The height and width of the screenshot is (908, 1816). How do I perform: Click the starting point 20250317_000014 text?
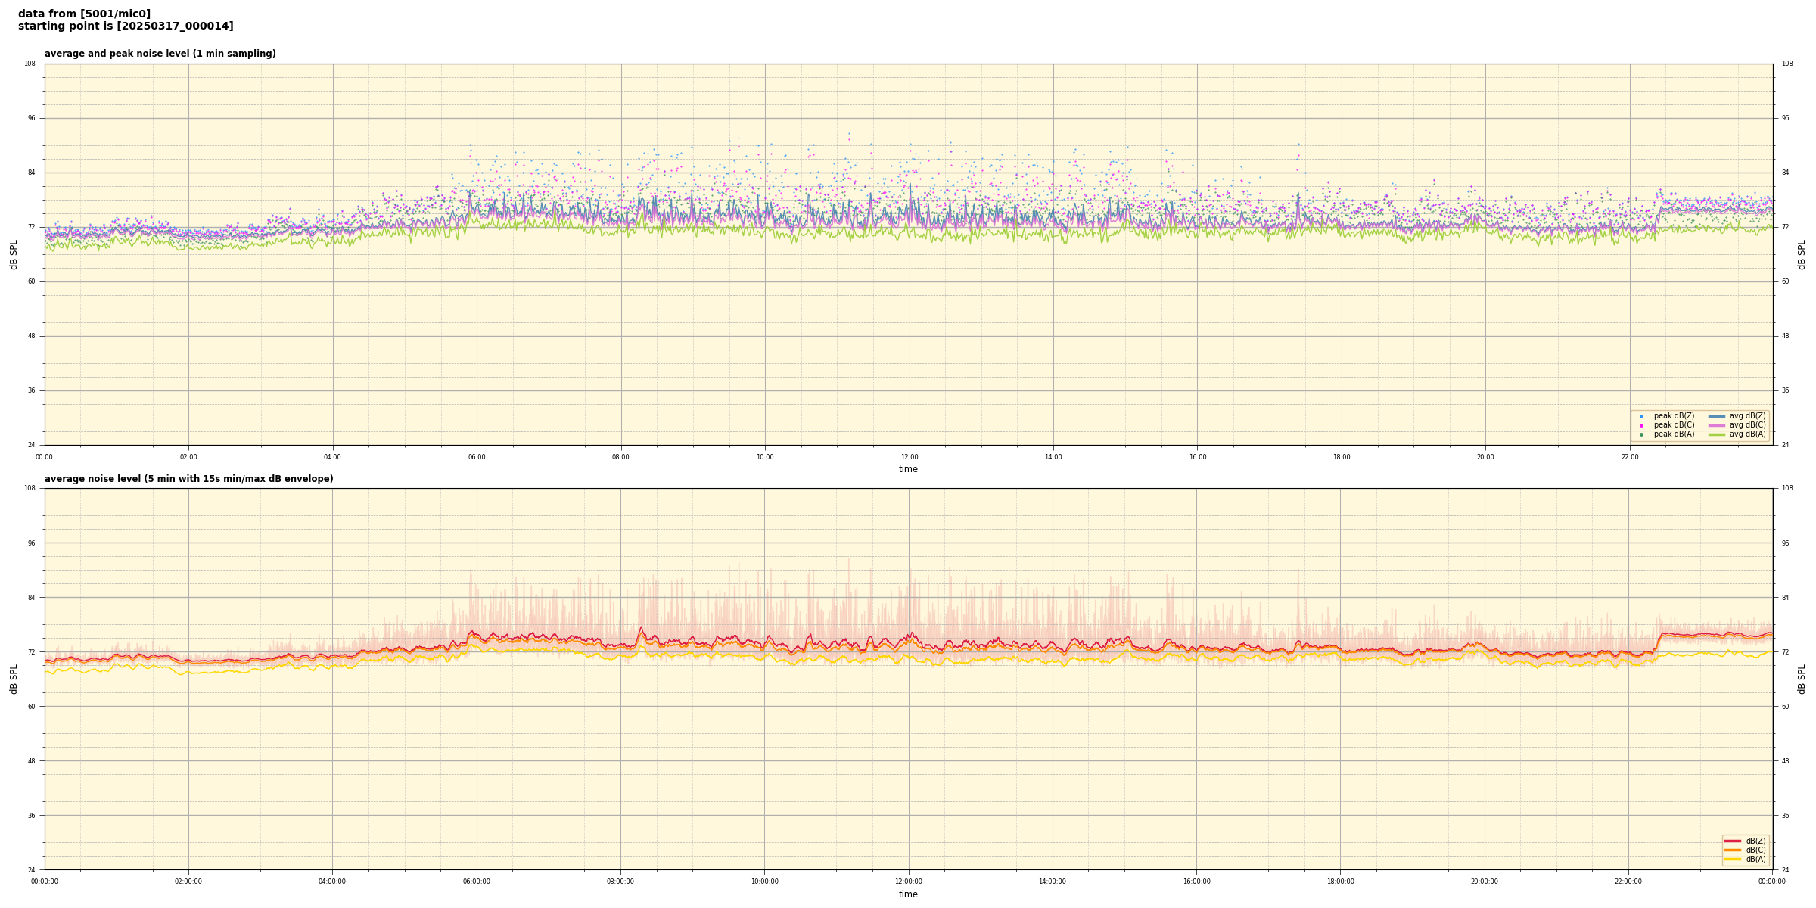[x=126, y=26]
